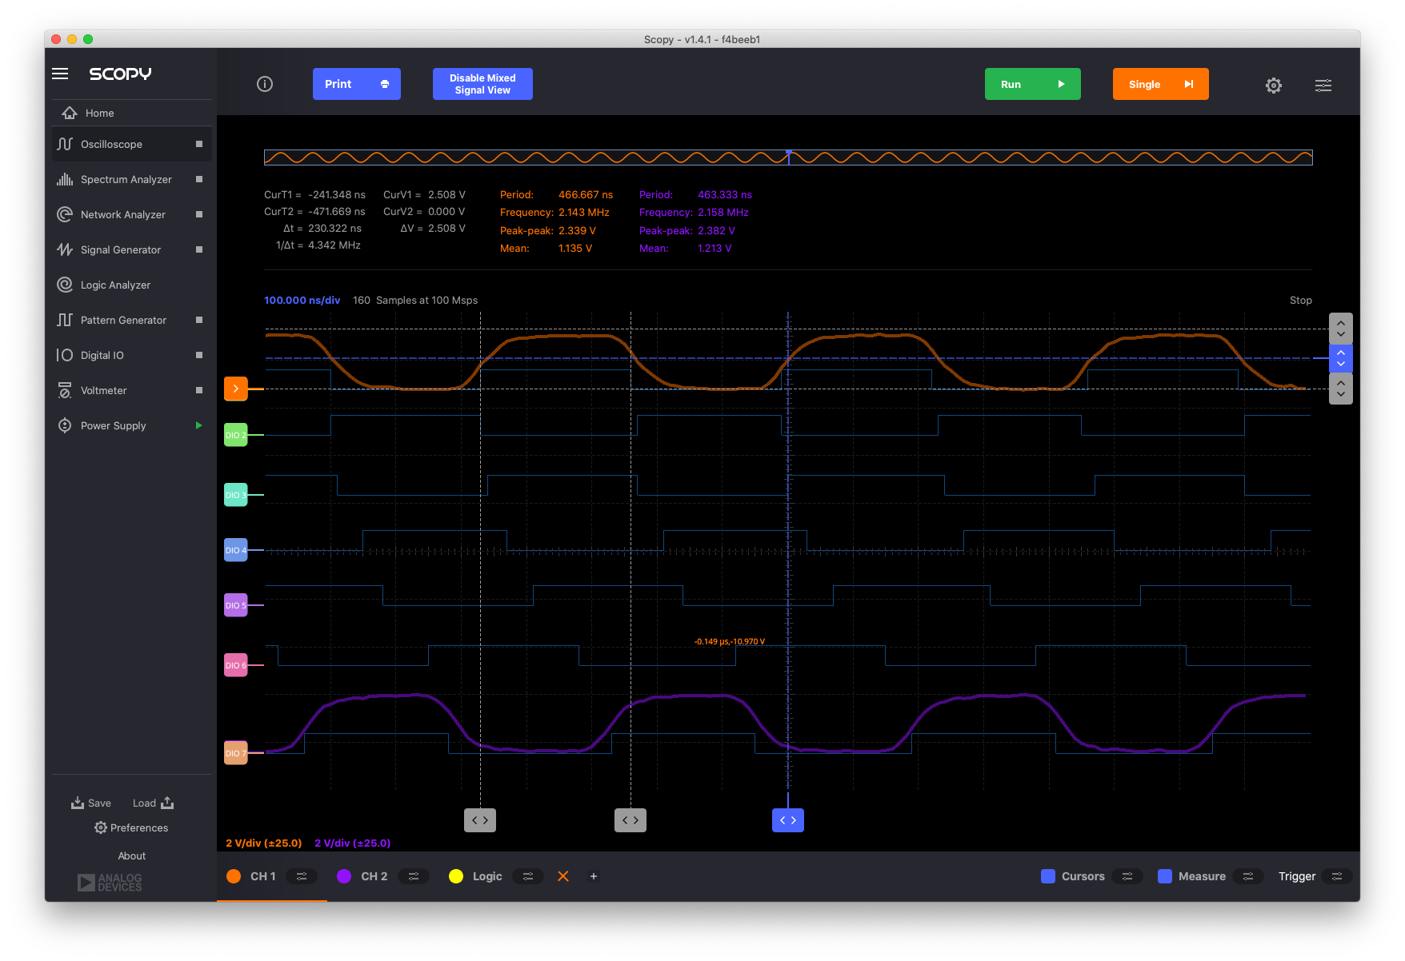Click the Voltmeter icon
1405x961 pixels.
point(65,390)
